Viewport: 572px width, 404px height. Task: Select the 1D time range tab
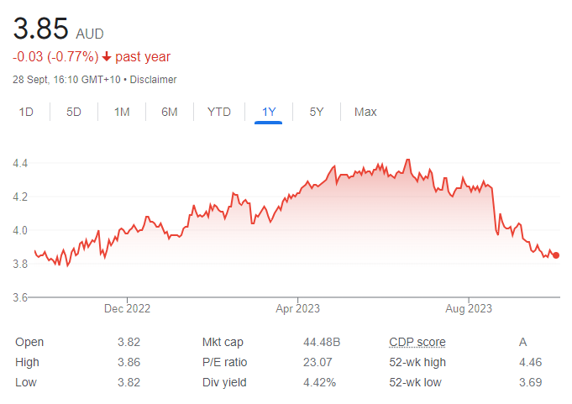(26, 112)
